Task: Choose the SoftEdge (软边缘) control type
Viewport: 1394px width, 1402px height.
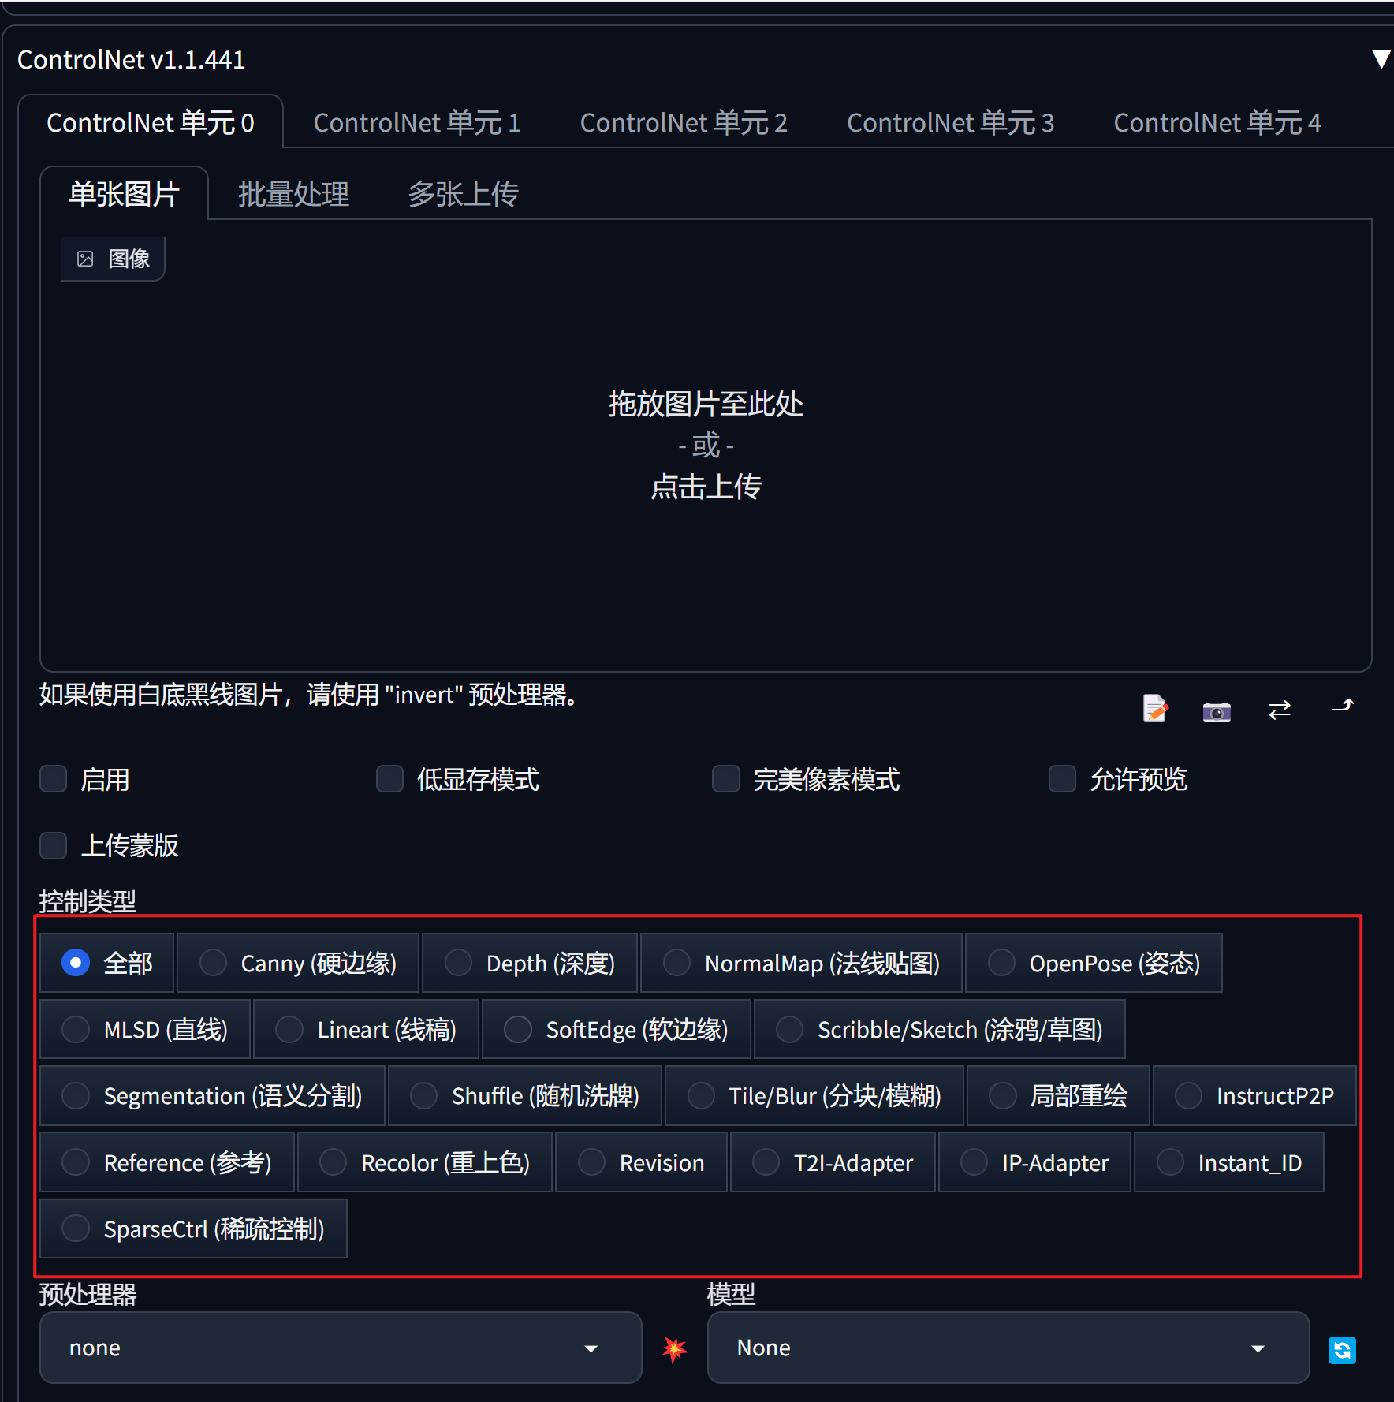Action: (617, 1029)
